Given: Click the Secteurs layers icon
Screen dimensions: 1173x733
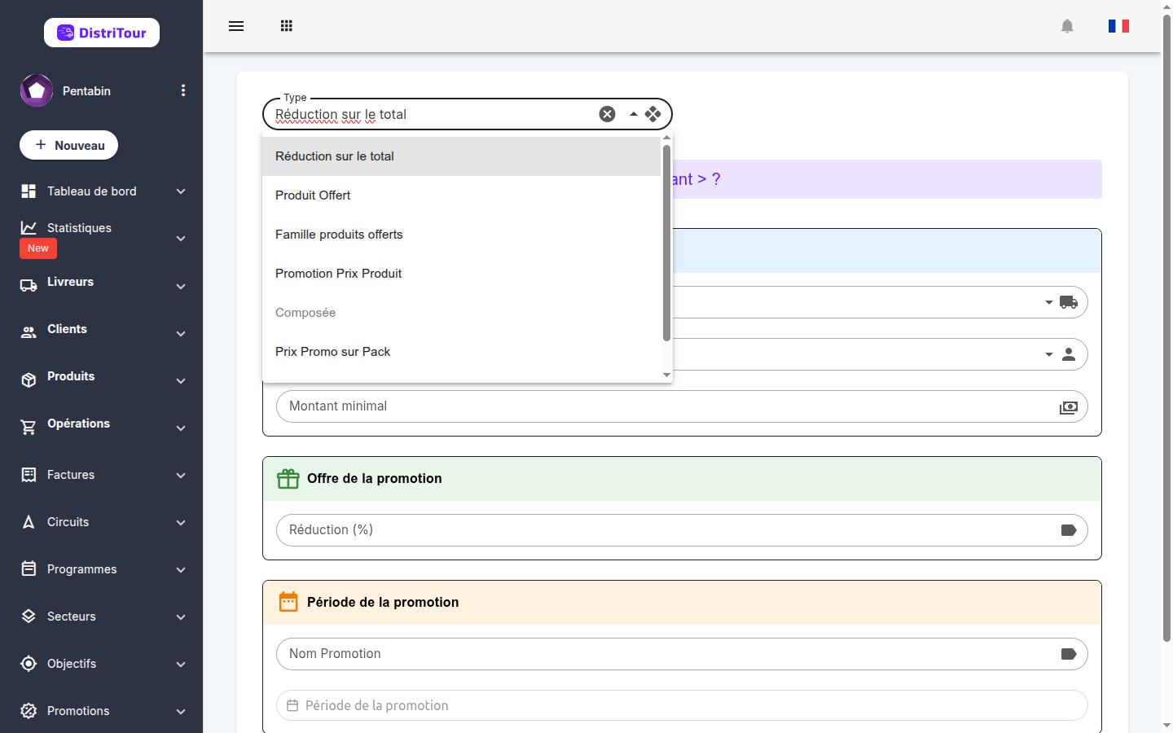Looking at the screenshot, I should click(x=29, y=617).
